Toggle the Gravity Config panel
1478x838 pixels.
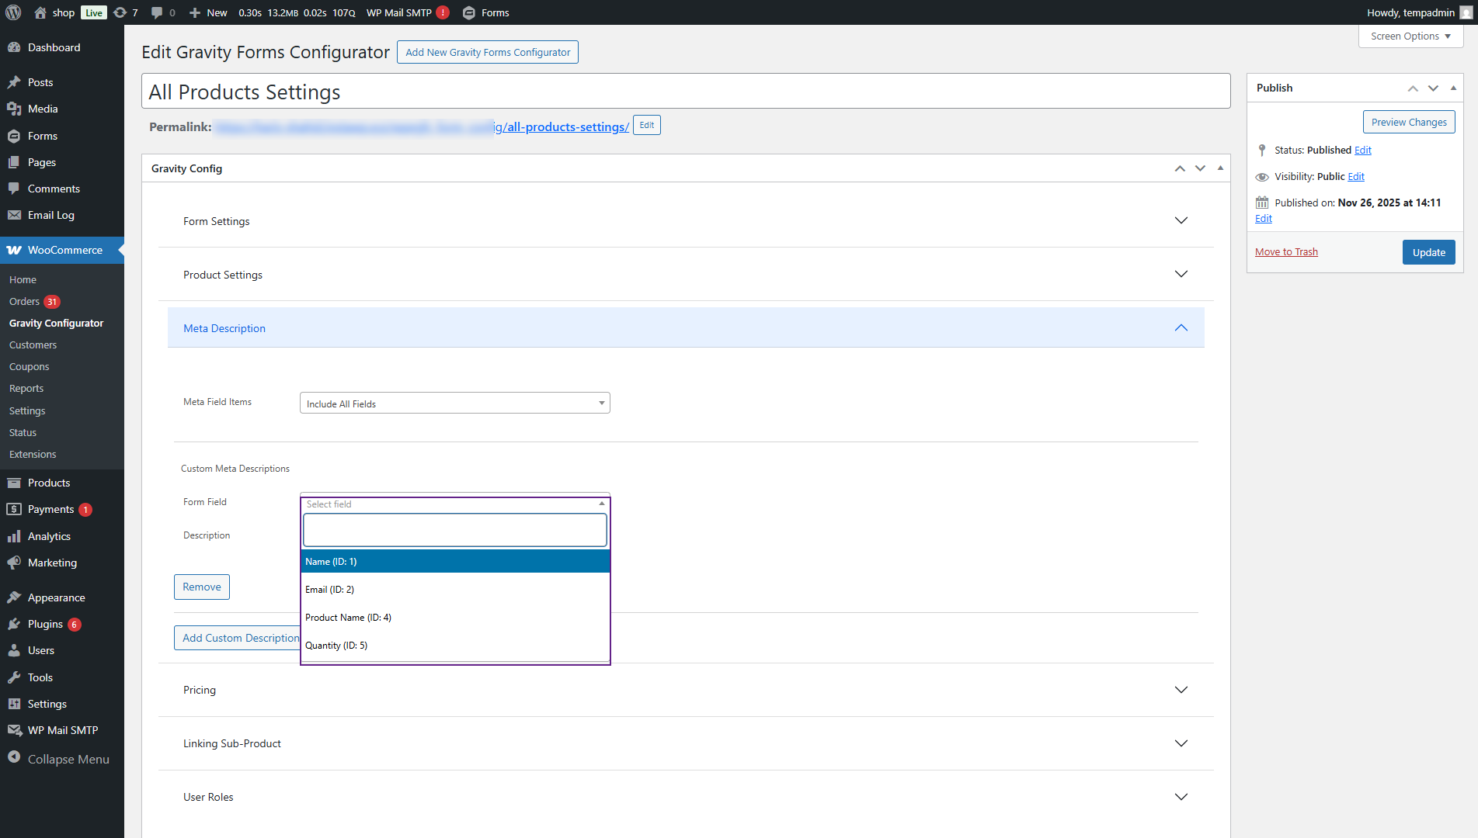tap(1220, 168)
